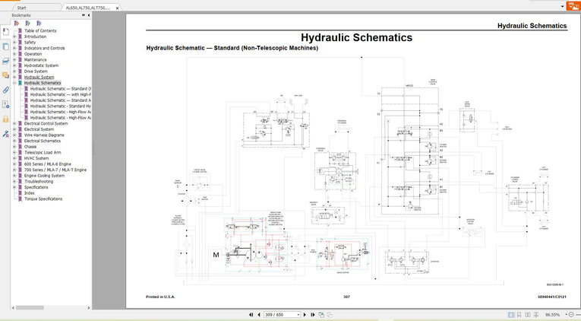The image size is (581, 321).
Task: Open the Pages thumbnails panel icon
Action: (5, 46)
